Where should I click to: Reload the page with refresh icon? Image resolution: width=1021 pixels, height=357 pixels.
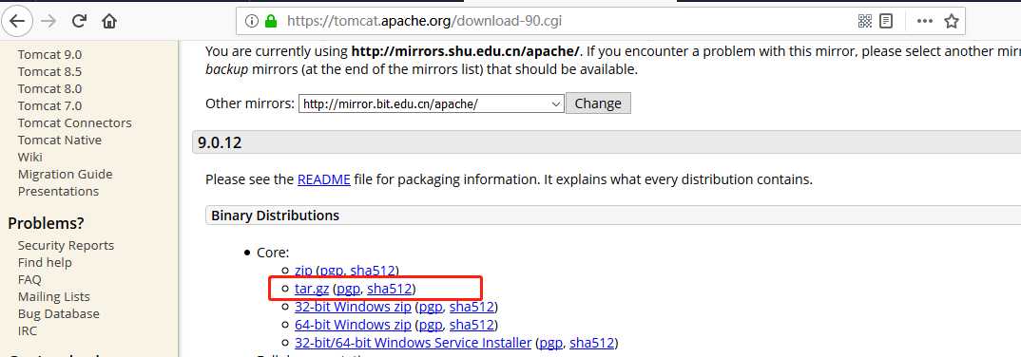[80, 22]
